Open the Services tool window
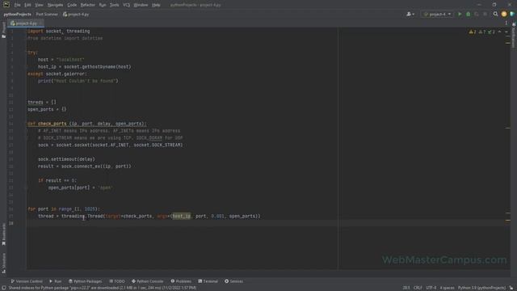The width and height of the screenshot is (517, 291). [233, 281]
